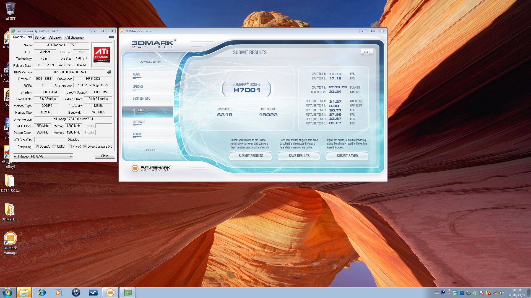The image size is (531, 298).
Task: Click the 3DMark score H7001
Action: [x=247, y=90]
